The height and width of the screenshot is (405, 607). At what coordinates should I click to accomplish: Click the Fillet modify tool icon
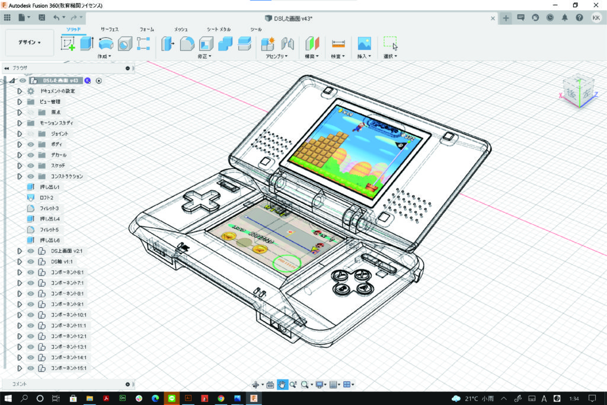(187, 43)
